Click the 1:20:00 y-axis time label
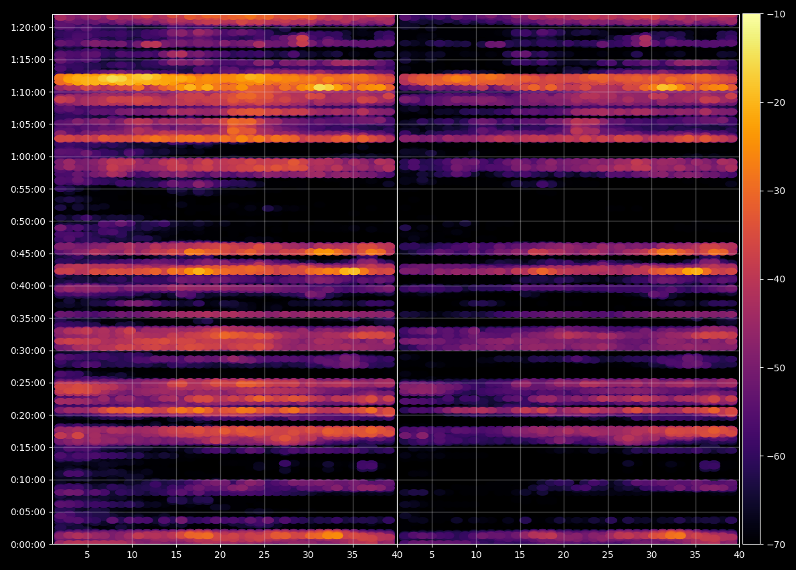The width and height of the screenshot is (796, 570). 28,27
